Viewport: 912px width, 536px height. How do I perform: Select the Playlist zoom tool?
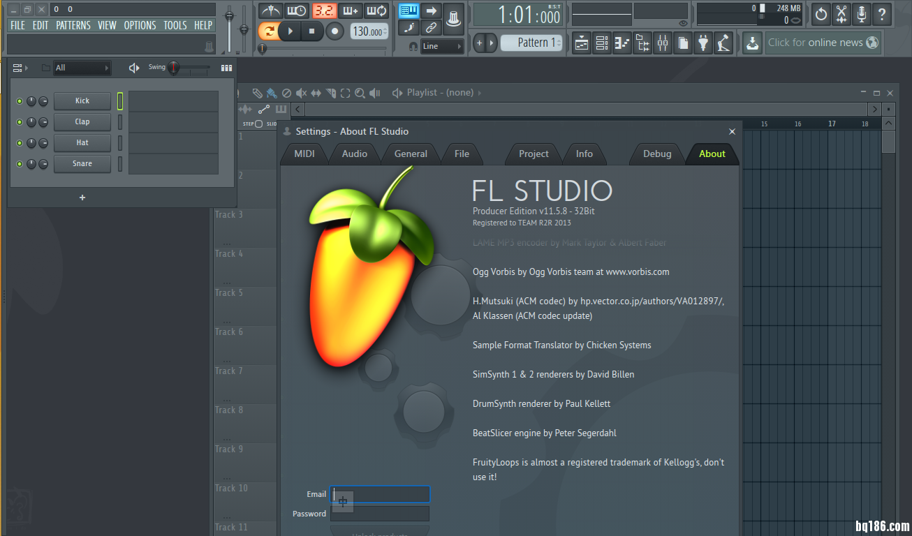(360, 93)
